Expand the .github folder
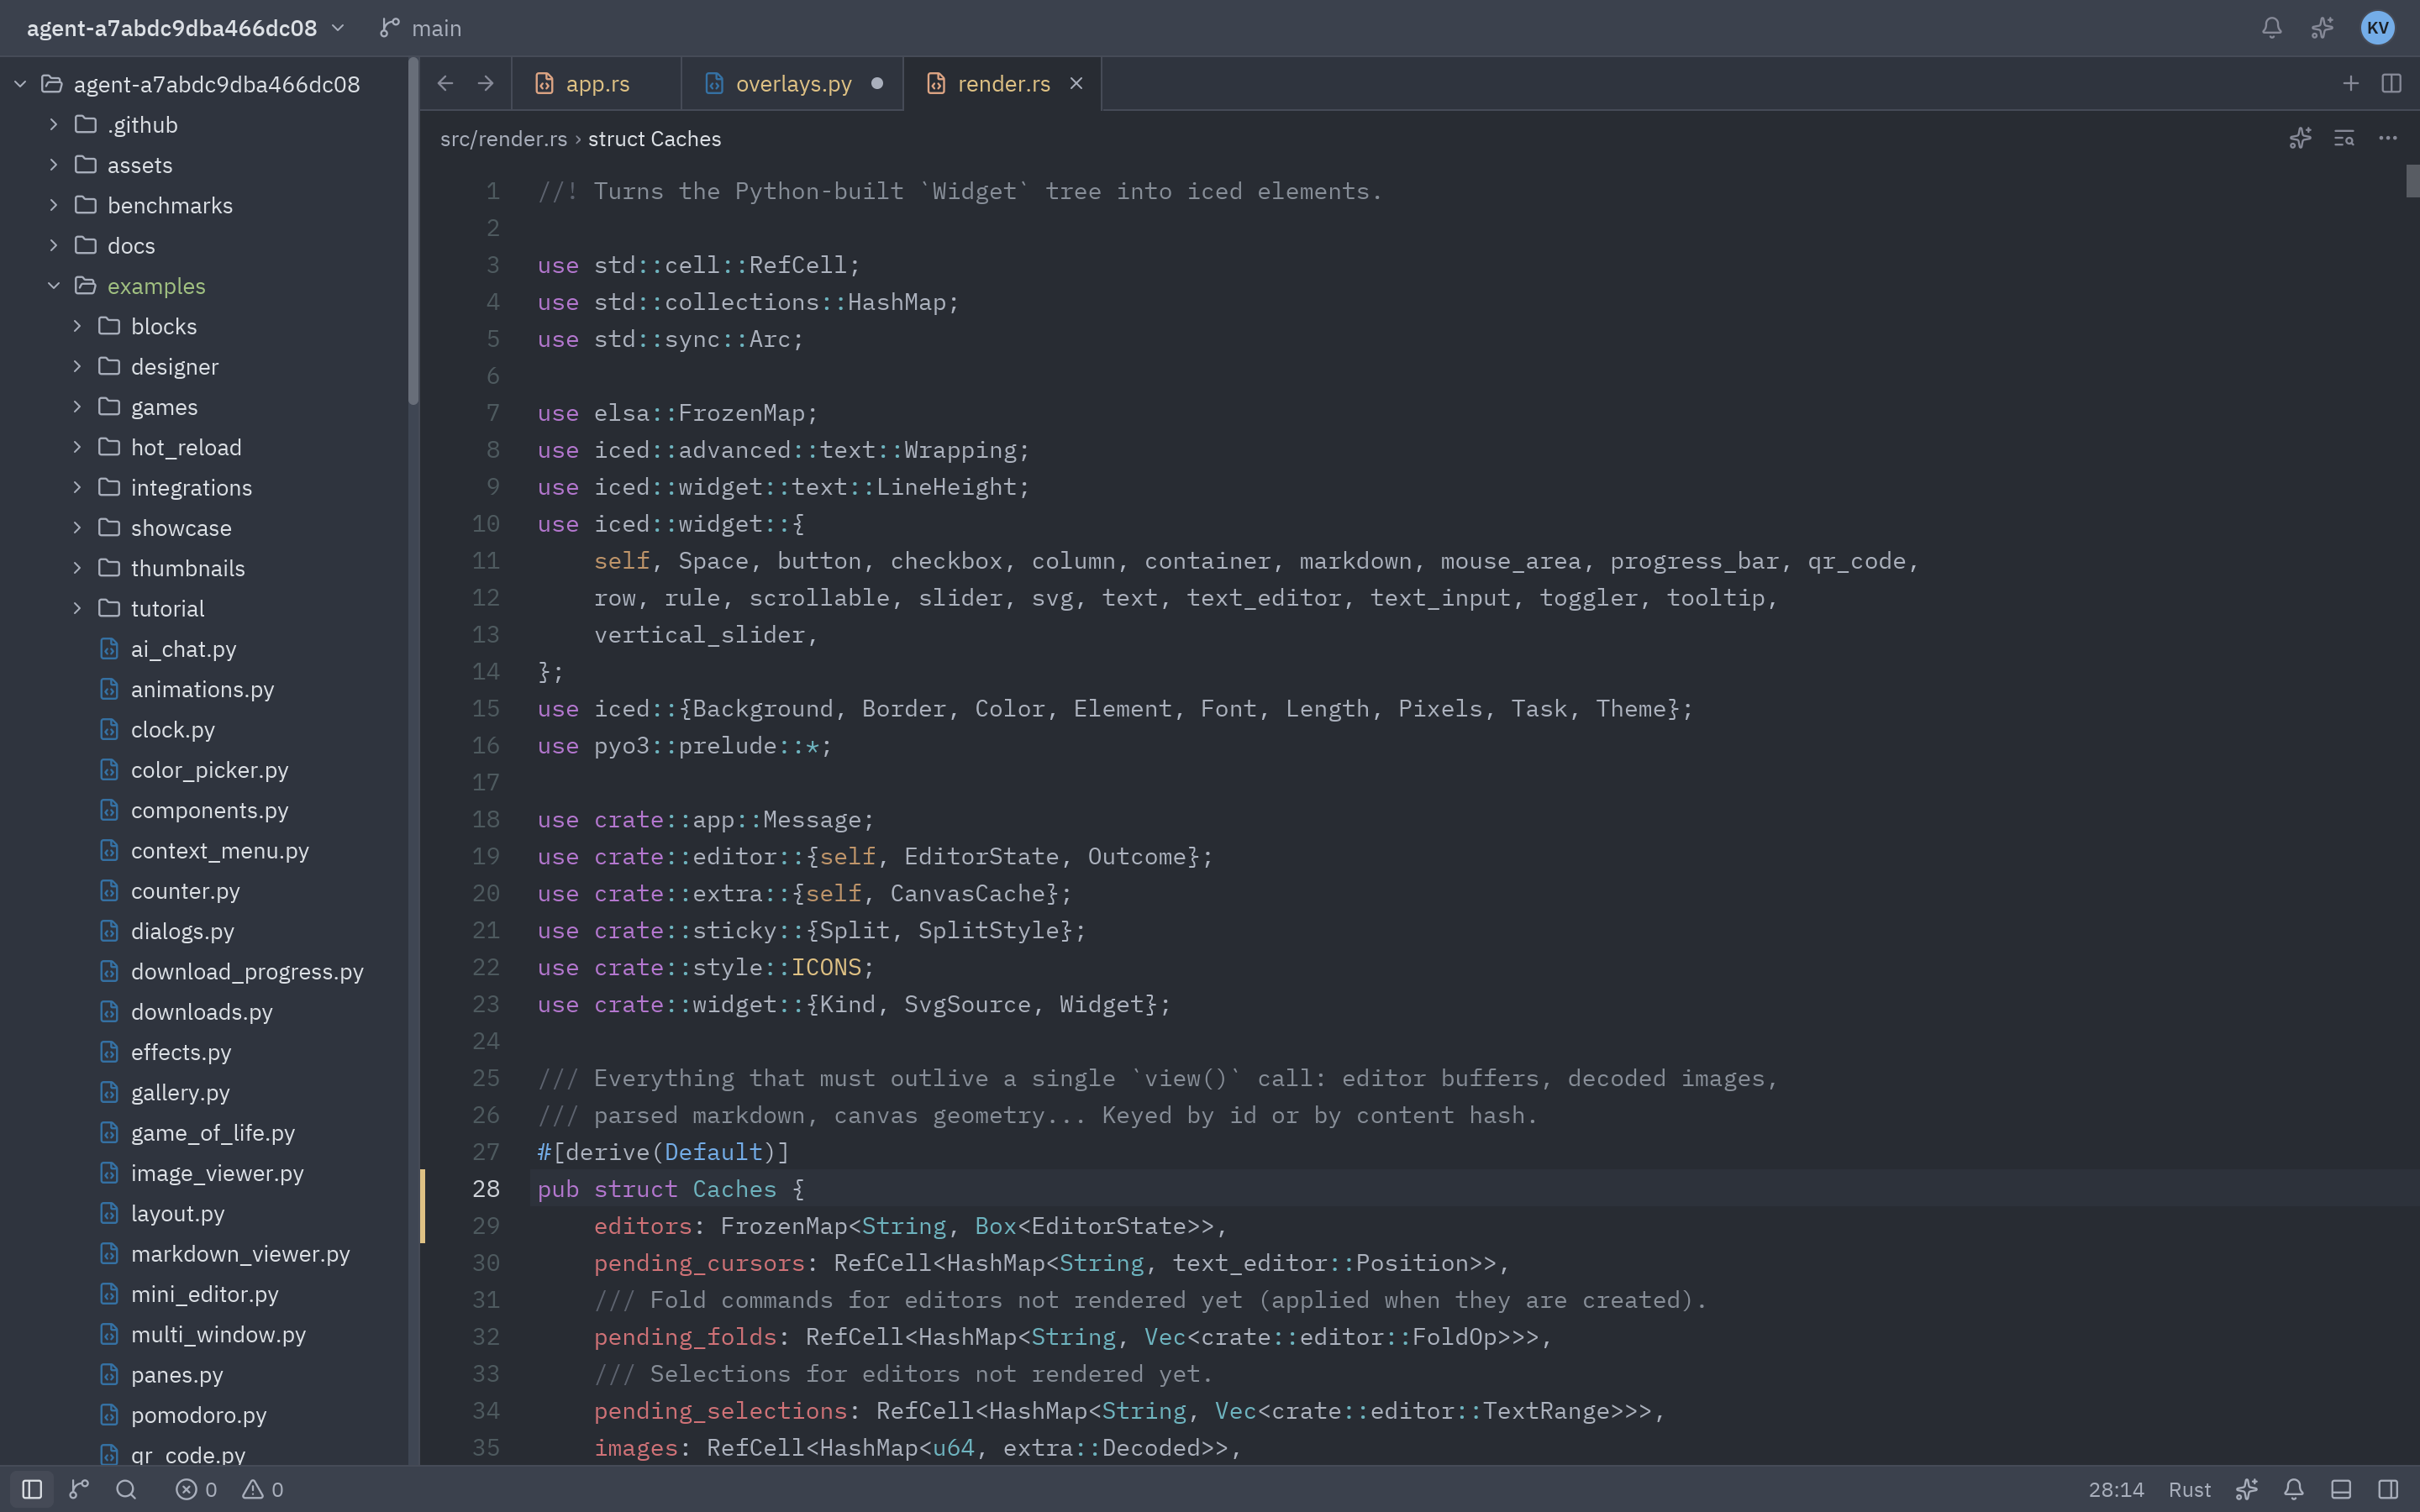 [54, 125]
